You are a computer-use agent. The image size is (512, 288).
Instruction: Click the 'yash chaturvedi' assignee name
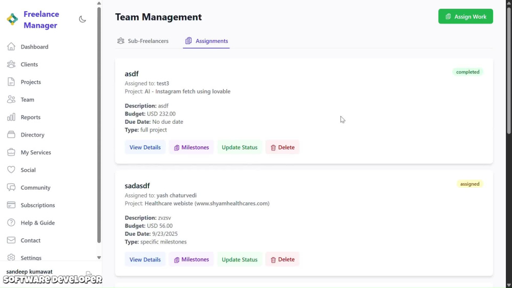pos(177,195)
